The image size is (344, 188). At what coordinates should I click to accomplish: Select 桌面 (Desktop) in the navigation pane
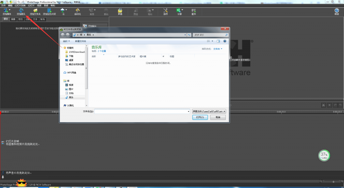(71, 60)
